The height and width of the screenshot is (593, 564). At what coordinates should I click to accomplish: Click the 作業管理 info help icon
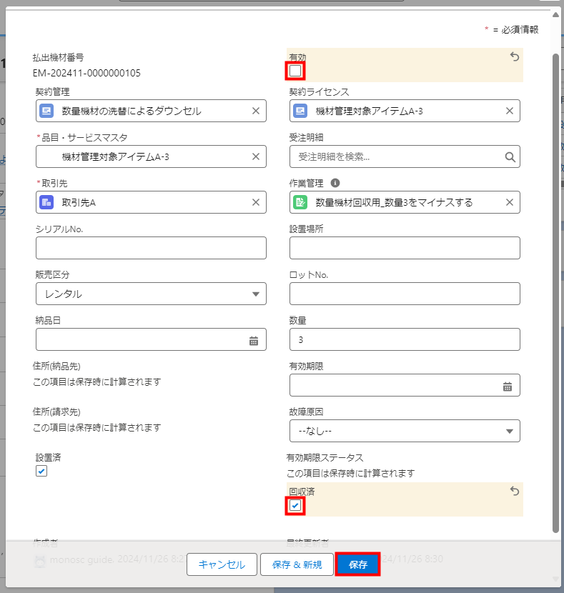(335, 183)
